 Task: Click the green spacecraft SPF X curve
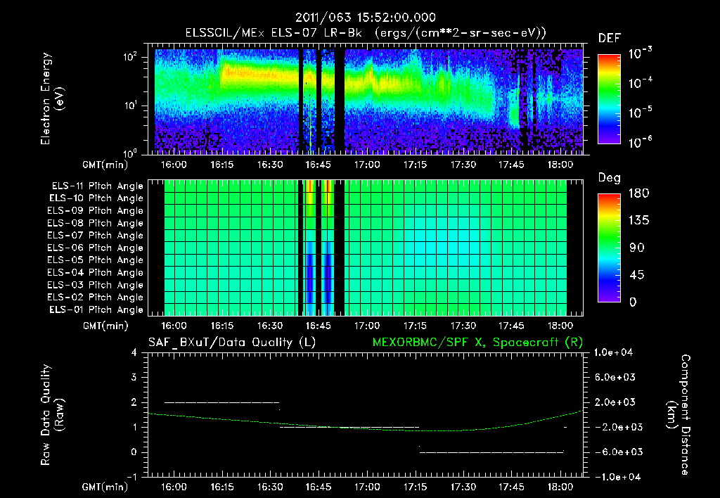pos(365,428)
